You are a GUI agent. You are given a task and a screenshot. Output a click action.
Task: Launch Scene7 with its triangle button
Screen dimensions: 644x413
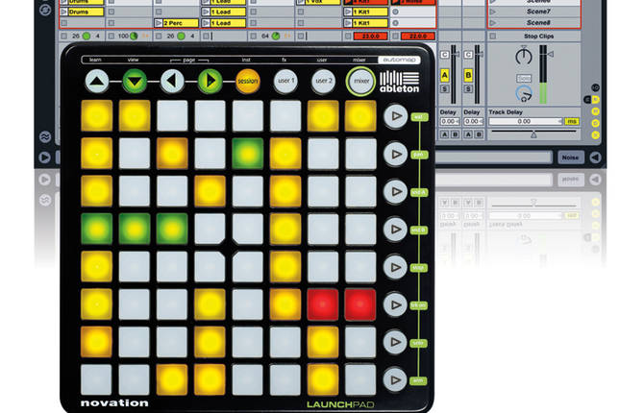[x=493, y=12]
